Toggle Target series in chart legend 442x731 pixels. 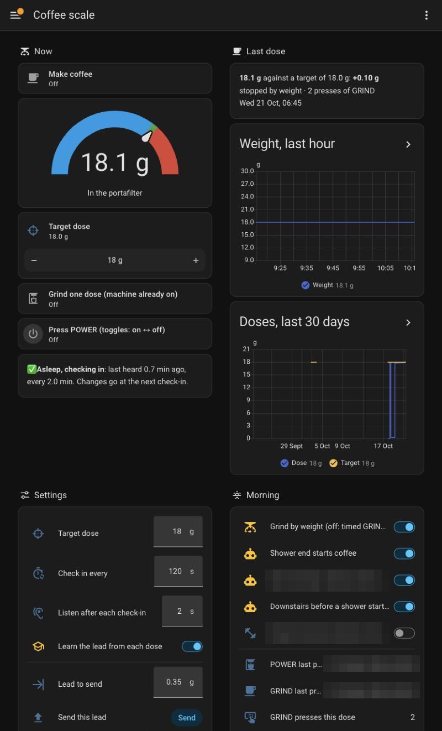(351, 463)
